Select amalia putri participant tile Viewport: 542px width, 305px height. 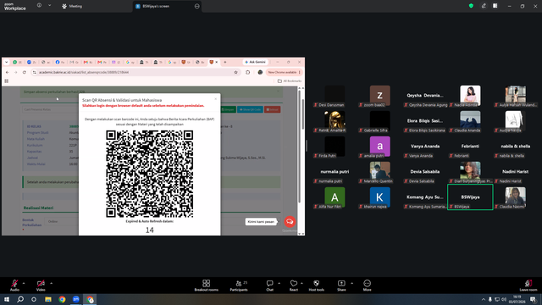click(x=380, y=147)
